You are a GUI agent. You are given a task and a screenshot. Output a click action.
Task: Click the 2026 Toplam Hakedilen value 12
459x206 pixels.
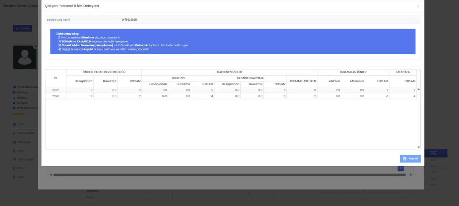click(302, 96)
